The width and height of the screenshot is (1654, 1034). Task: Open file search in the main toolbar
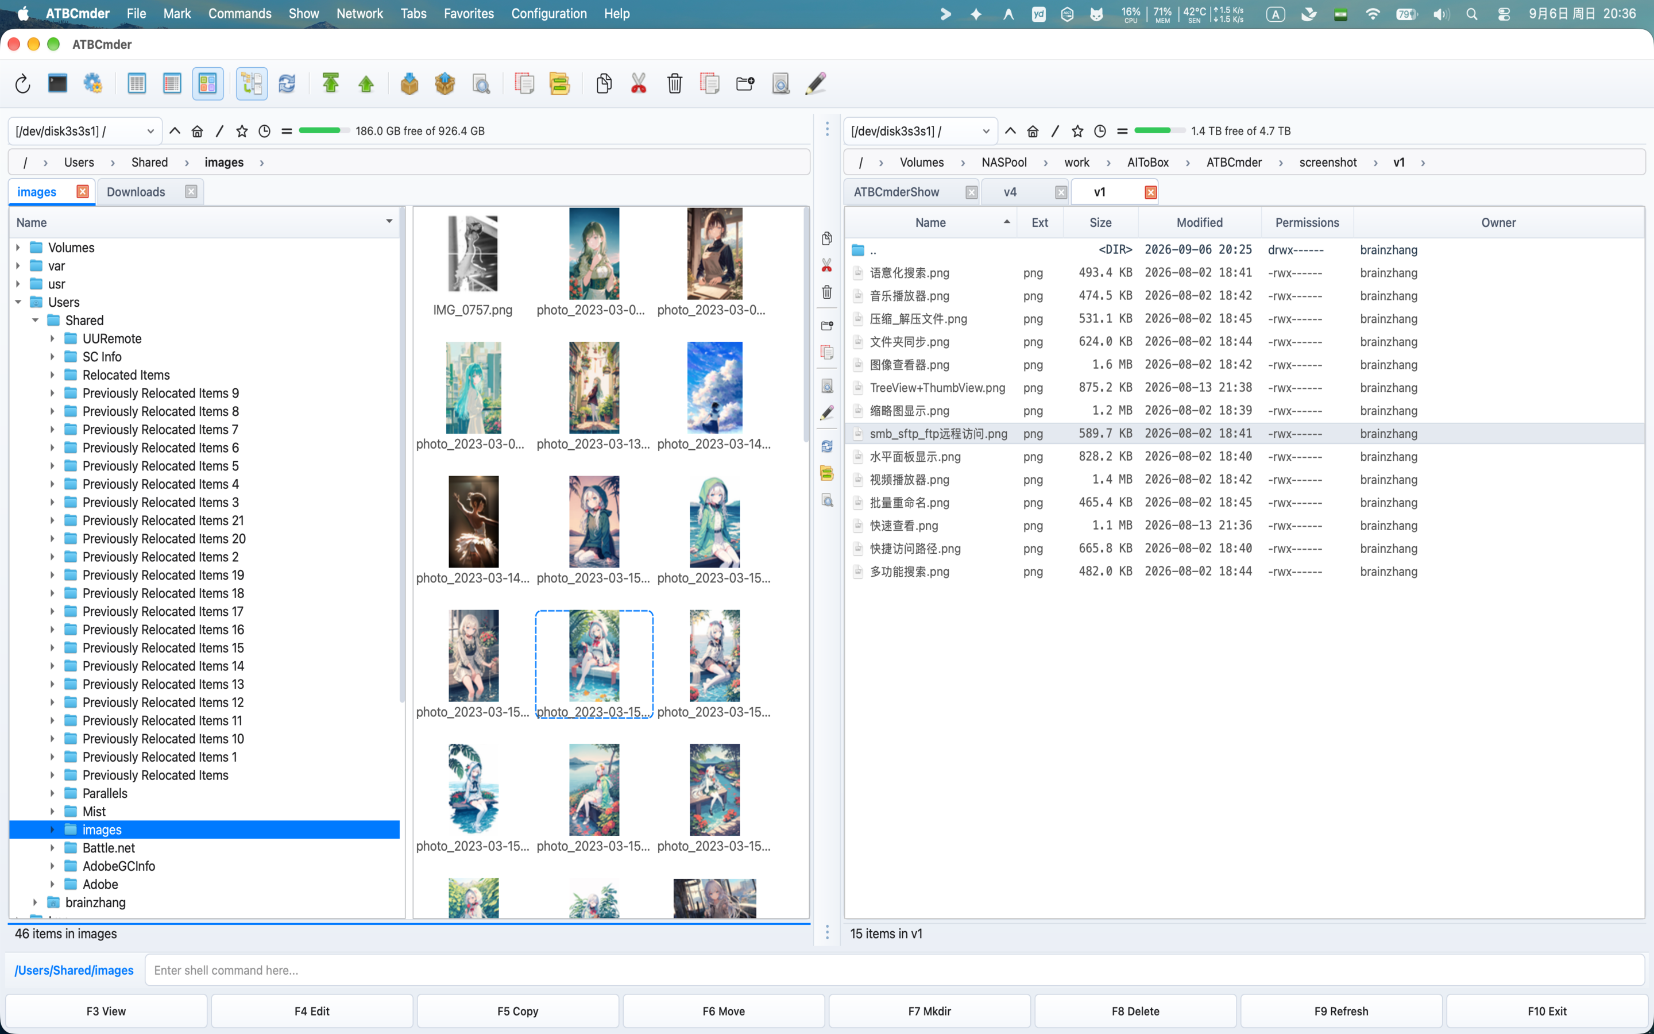pos(481,84)
